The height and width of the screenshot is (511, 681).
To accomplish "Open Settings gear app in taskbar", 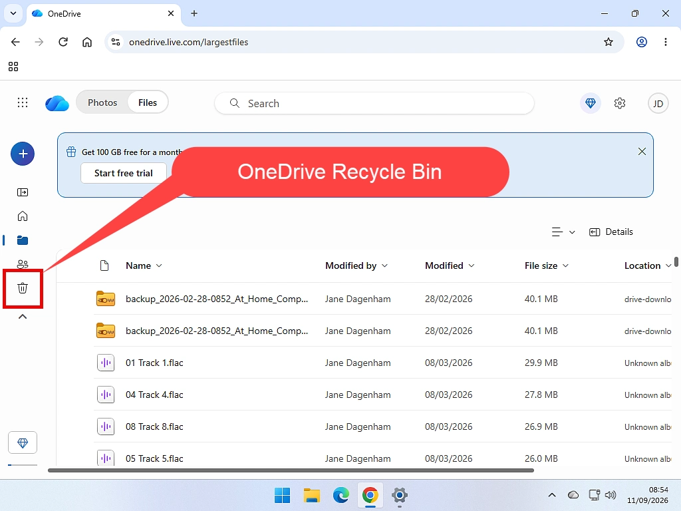I will (x=400, y=495).
